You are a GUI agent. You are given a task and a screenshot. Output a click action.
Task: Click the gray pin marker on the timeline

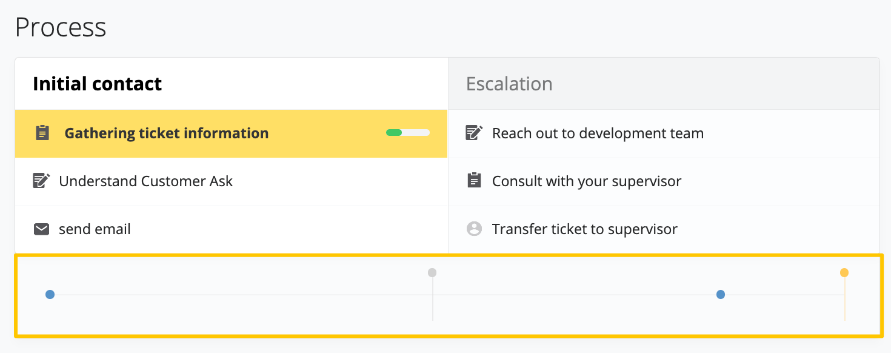point(432,273)
